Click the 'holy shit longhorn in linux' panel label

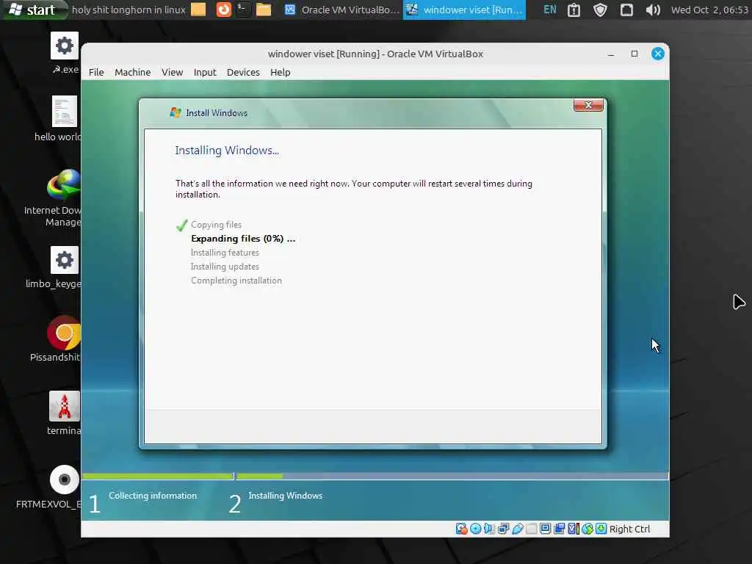pos(129,10)
